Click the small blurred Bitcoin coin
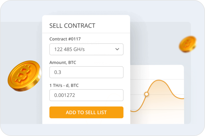The image size is (205, 136). [188, 44]
